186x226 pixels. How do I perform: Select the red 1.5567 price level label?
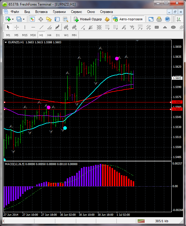(177, 102)
